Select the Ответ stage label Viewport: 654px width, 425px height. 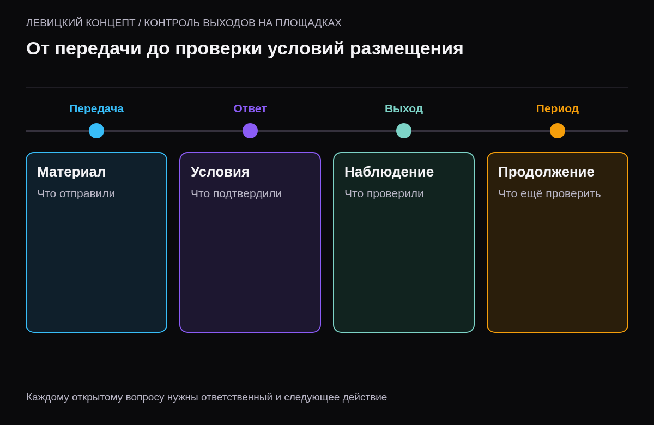(250, 108)
